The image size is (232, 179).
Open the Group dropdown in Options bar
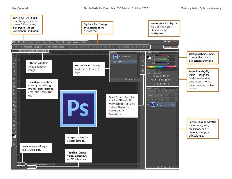38,47
